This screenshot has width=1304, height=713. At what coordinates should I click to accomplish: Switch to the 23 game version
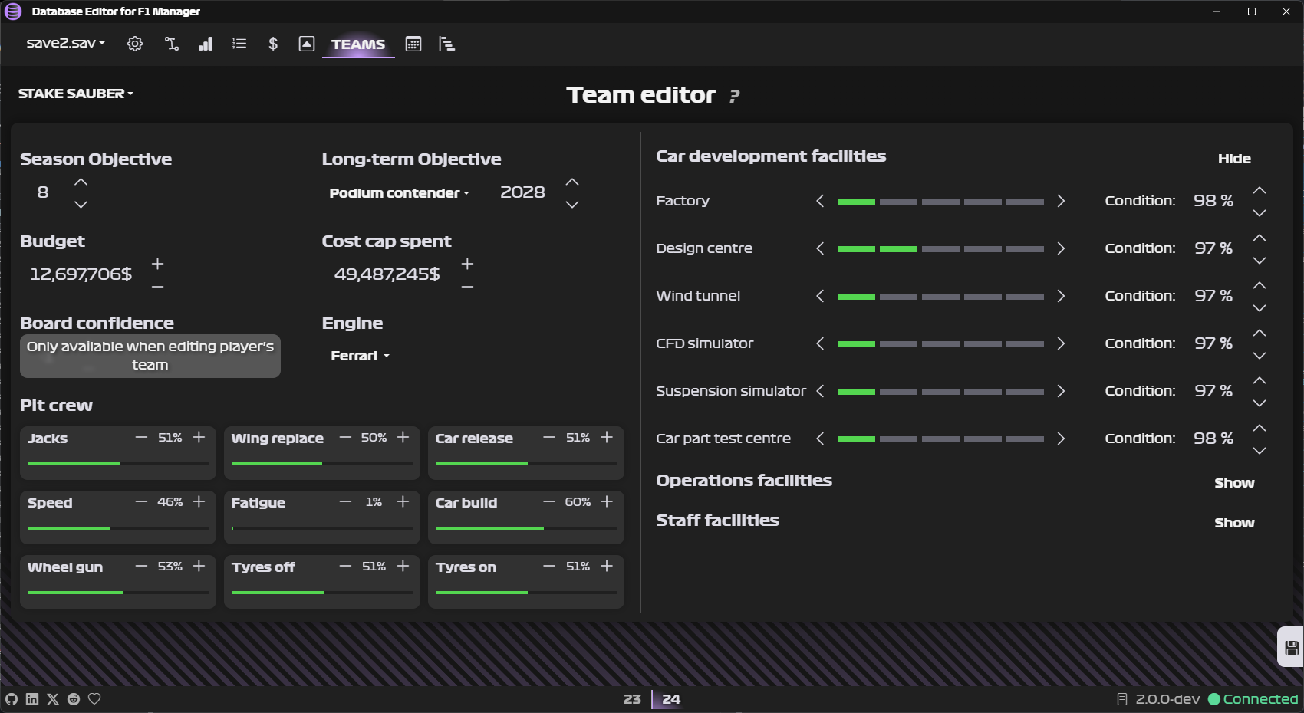[632, 699]
